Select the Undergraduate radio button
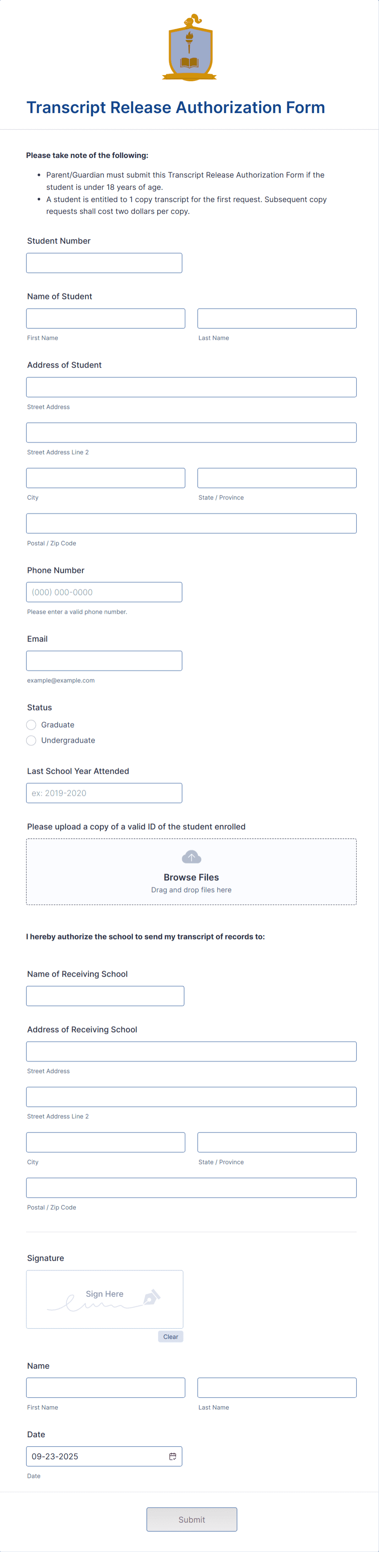The width and height of the screenshot is (379, 1552). pyautogui.click(x=31, y=740)
